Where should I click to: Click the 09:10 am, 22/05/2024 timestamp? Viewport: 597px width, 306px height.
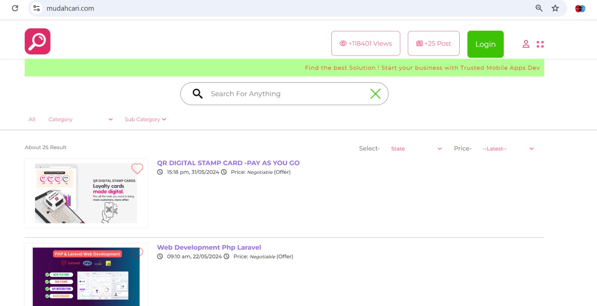click(x=194, y=256)
